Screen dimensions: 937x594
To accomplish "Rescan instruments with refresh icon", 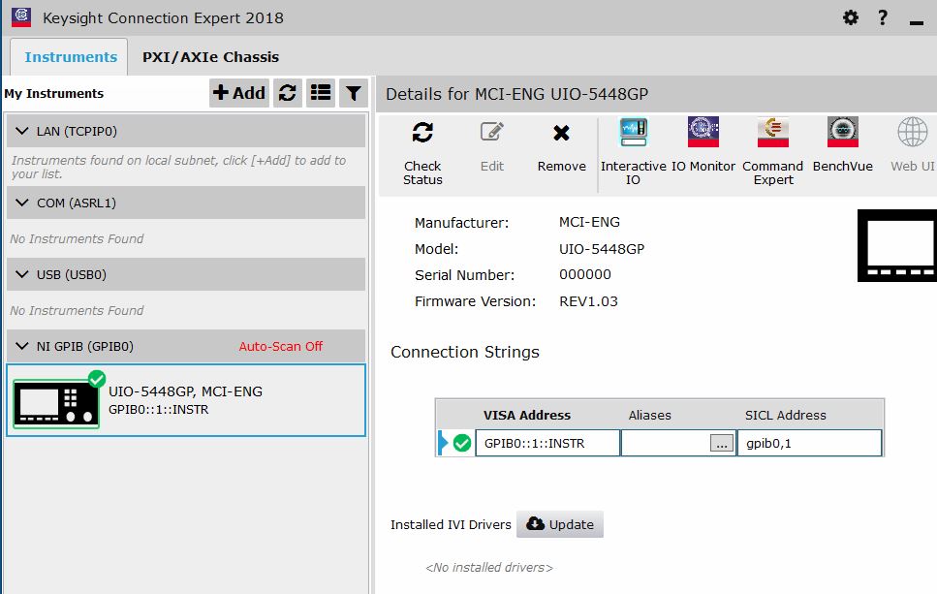I will (288, 93).
